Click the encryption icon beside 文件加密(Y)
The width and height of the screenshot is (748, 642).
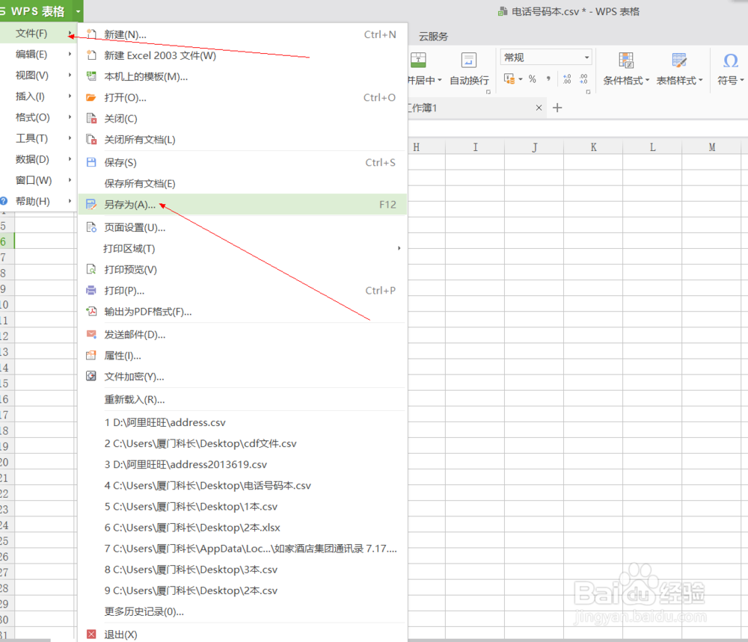click(91, 376)
